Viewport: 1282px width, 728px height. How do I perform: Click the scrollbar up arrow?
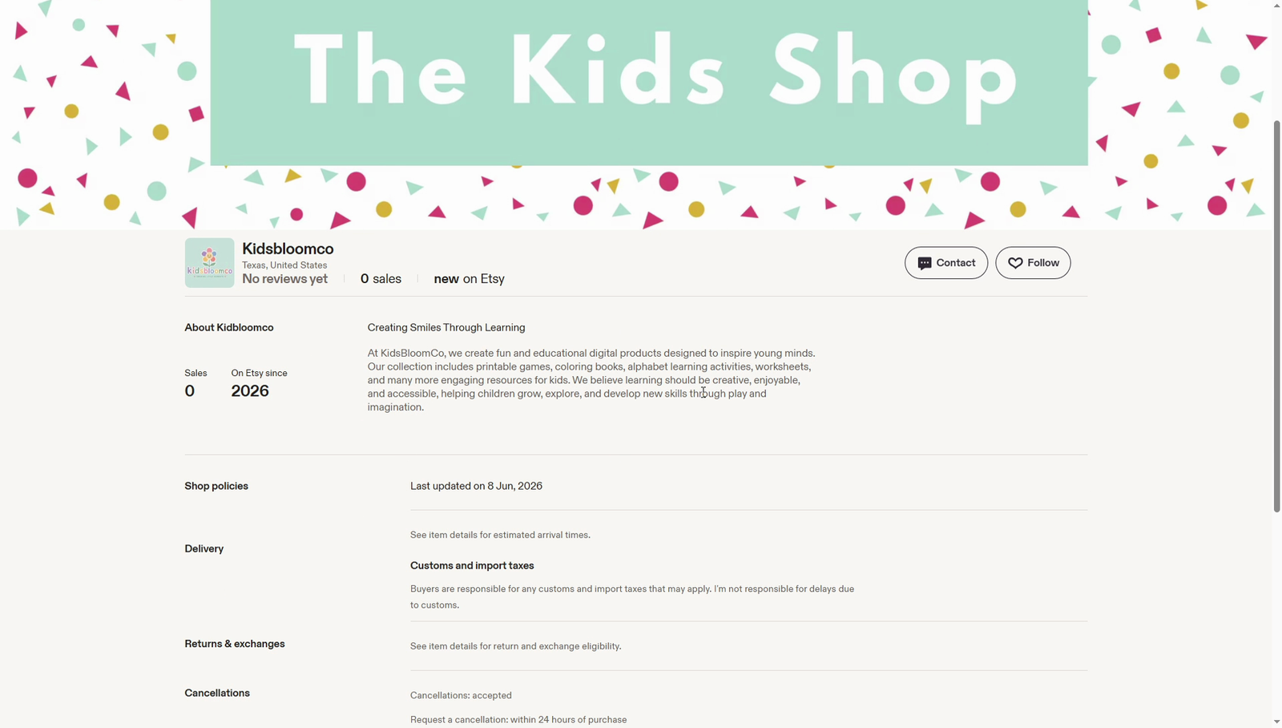1276,6
